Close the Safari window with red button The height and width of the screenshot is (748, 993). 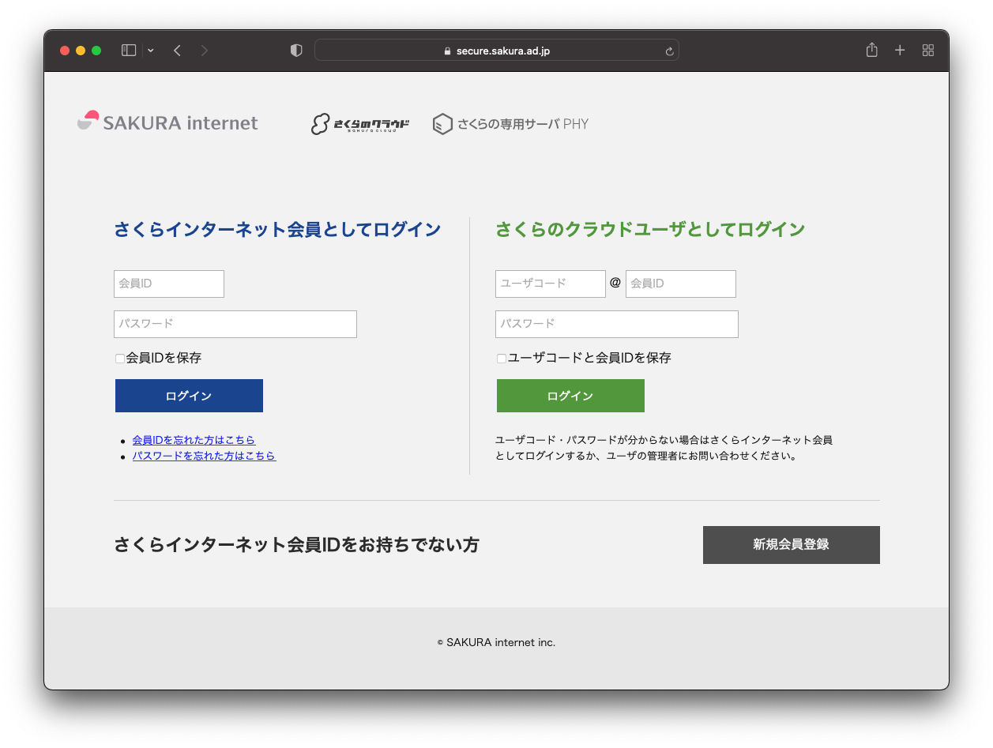(x=65, y=51)
